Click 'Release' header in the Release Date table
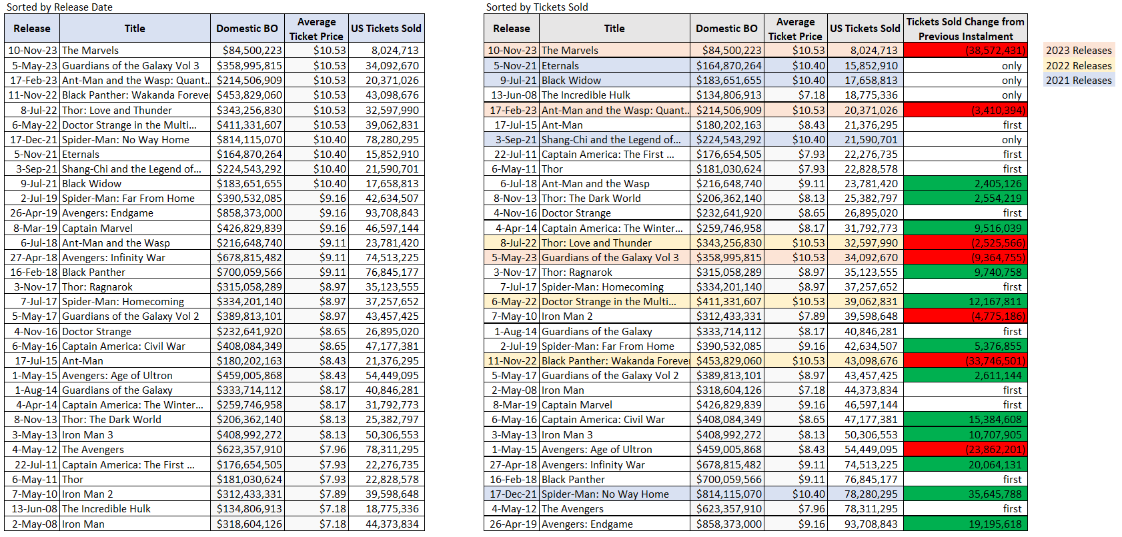1122x537 pixels. click(x=32, y=29)
